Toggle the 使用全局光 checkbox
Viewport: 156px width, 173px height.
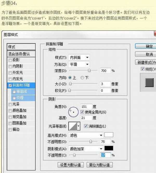[82, 112]
